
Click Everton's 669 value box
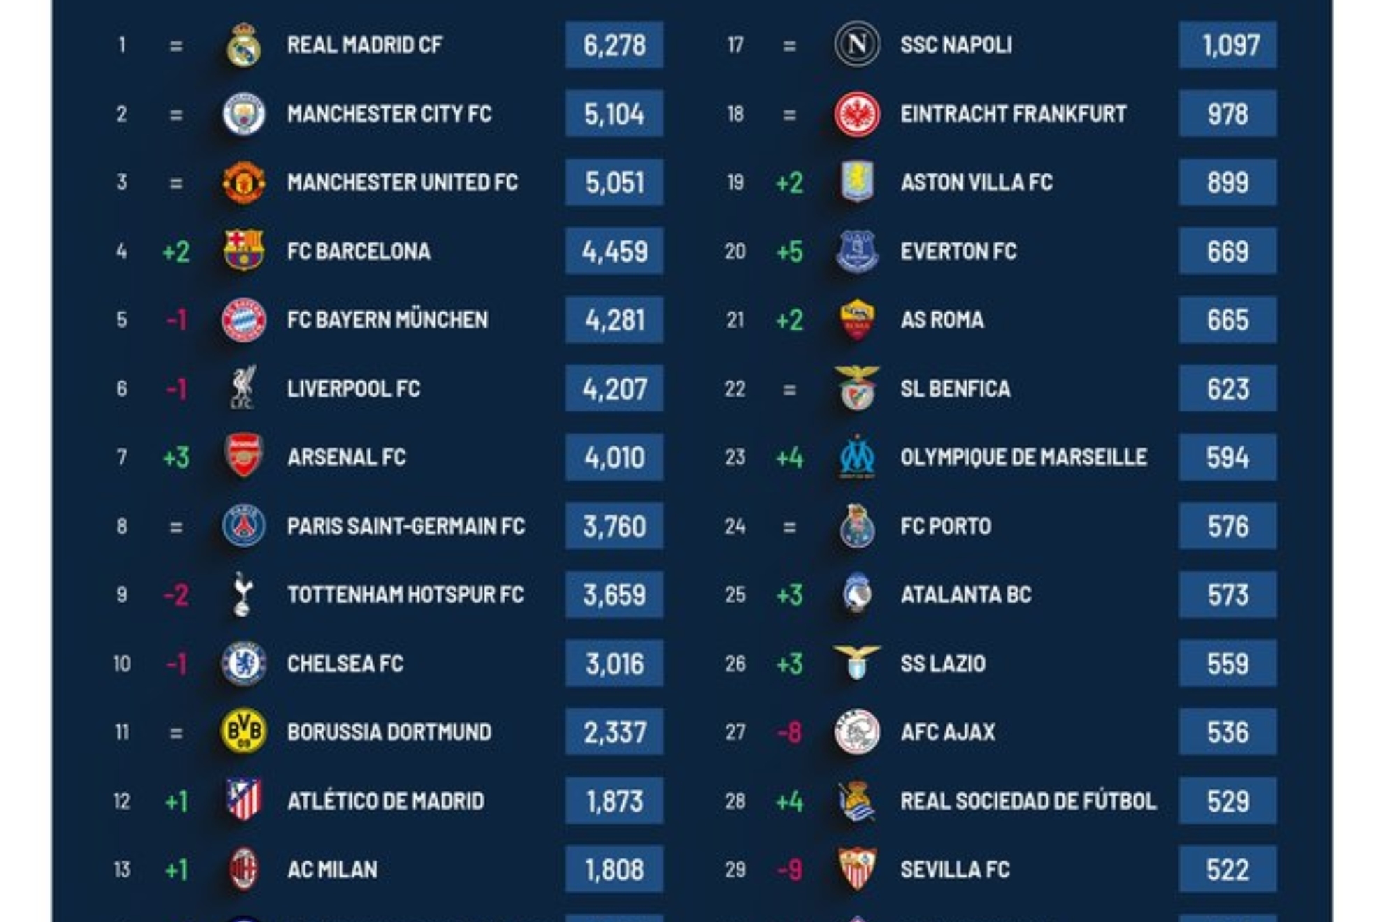pyautogui.click(x=1228, y=251)
